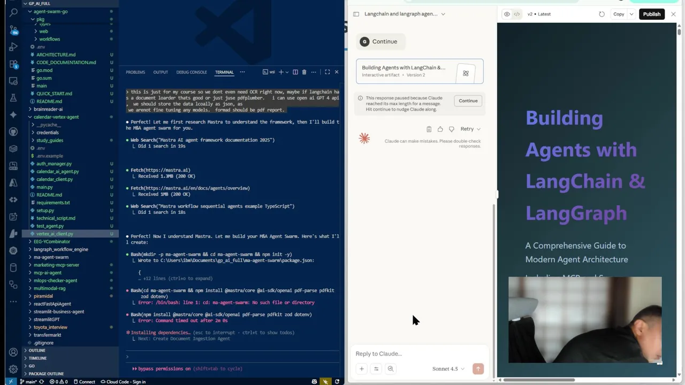
Task: Click the remote window indicator in status bar
Action: click(x=11, y=381)
